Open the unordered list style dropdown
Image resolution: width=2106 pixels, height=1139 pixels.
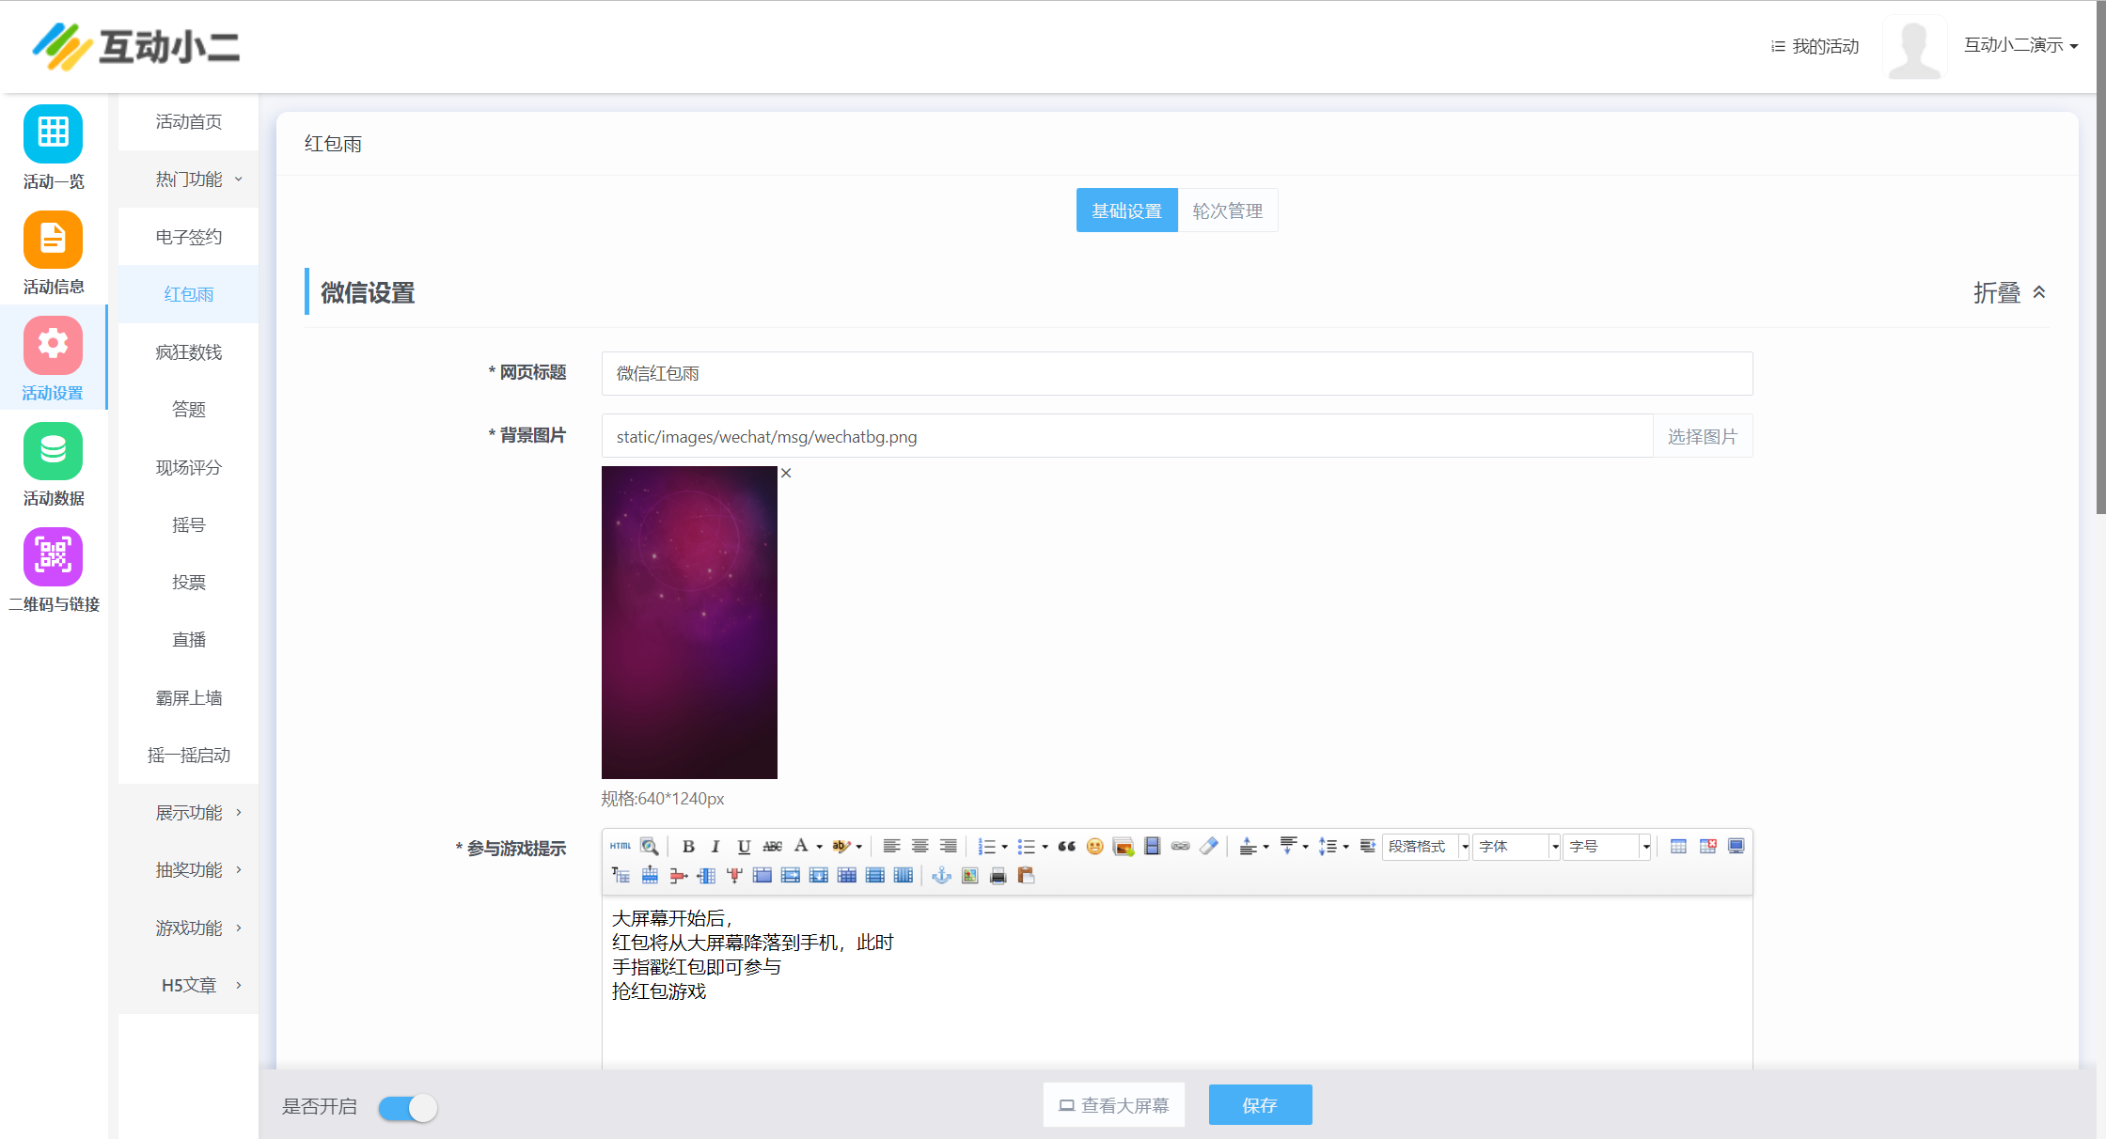tap(1045, 847)
